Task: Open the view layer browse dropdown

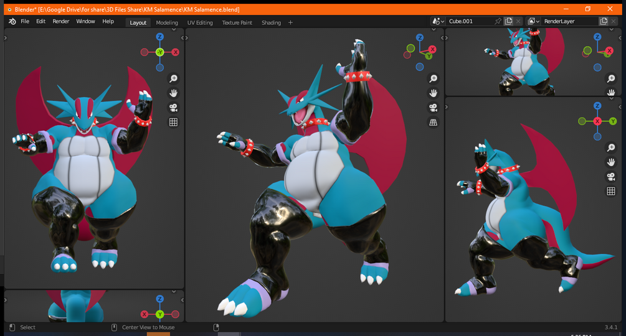Action: [x=533, y=21]
